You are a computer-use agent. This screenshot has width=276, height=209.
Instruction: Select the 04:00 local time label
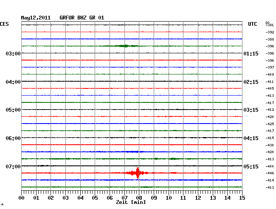click(13, 82)
